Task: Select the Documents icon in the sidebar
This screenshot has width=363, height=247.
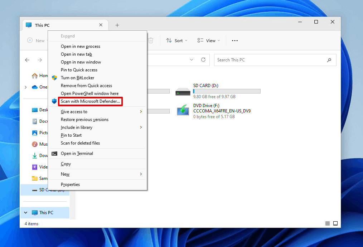Action: tap(35, 121)
